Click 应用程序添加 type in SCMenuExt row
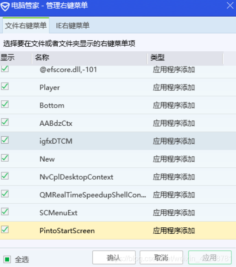This screenshot has height=267, width=236. [x=174, y=213]
